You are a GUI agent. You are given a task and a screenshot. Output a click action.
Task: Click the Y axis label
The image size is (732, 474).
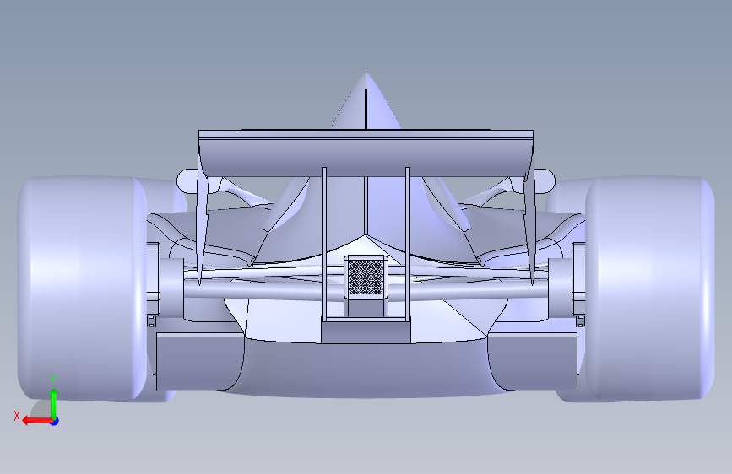tap(54, 380)
